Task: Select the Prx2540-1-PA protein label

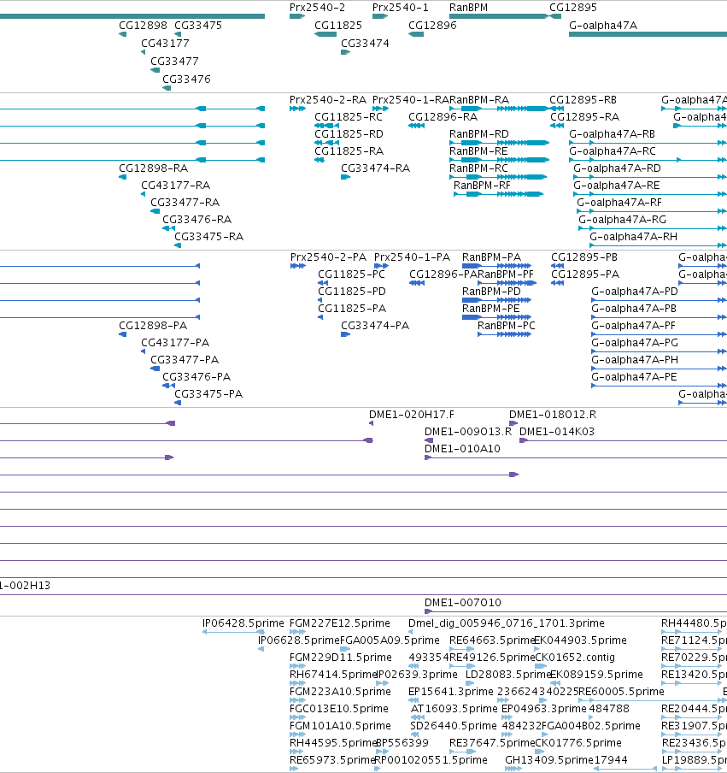Action: tap(412, 257)
